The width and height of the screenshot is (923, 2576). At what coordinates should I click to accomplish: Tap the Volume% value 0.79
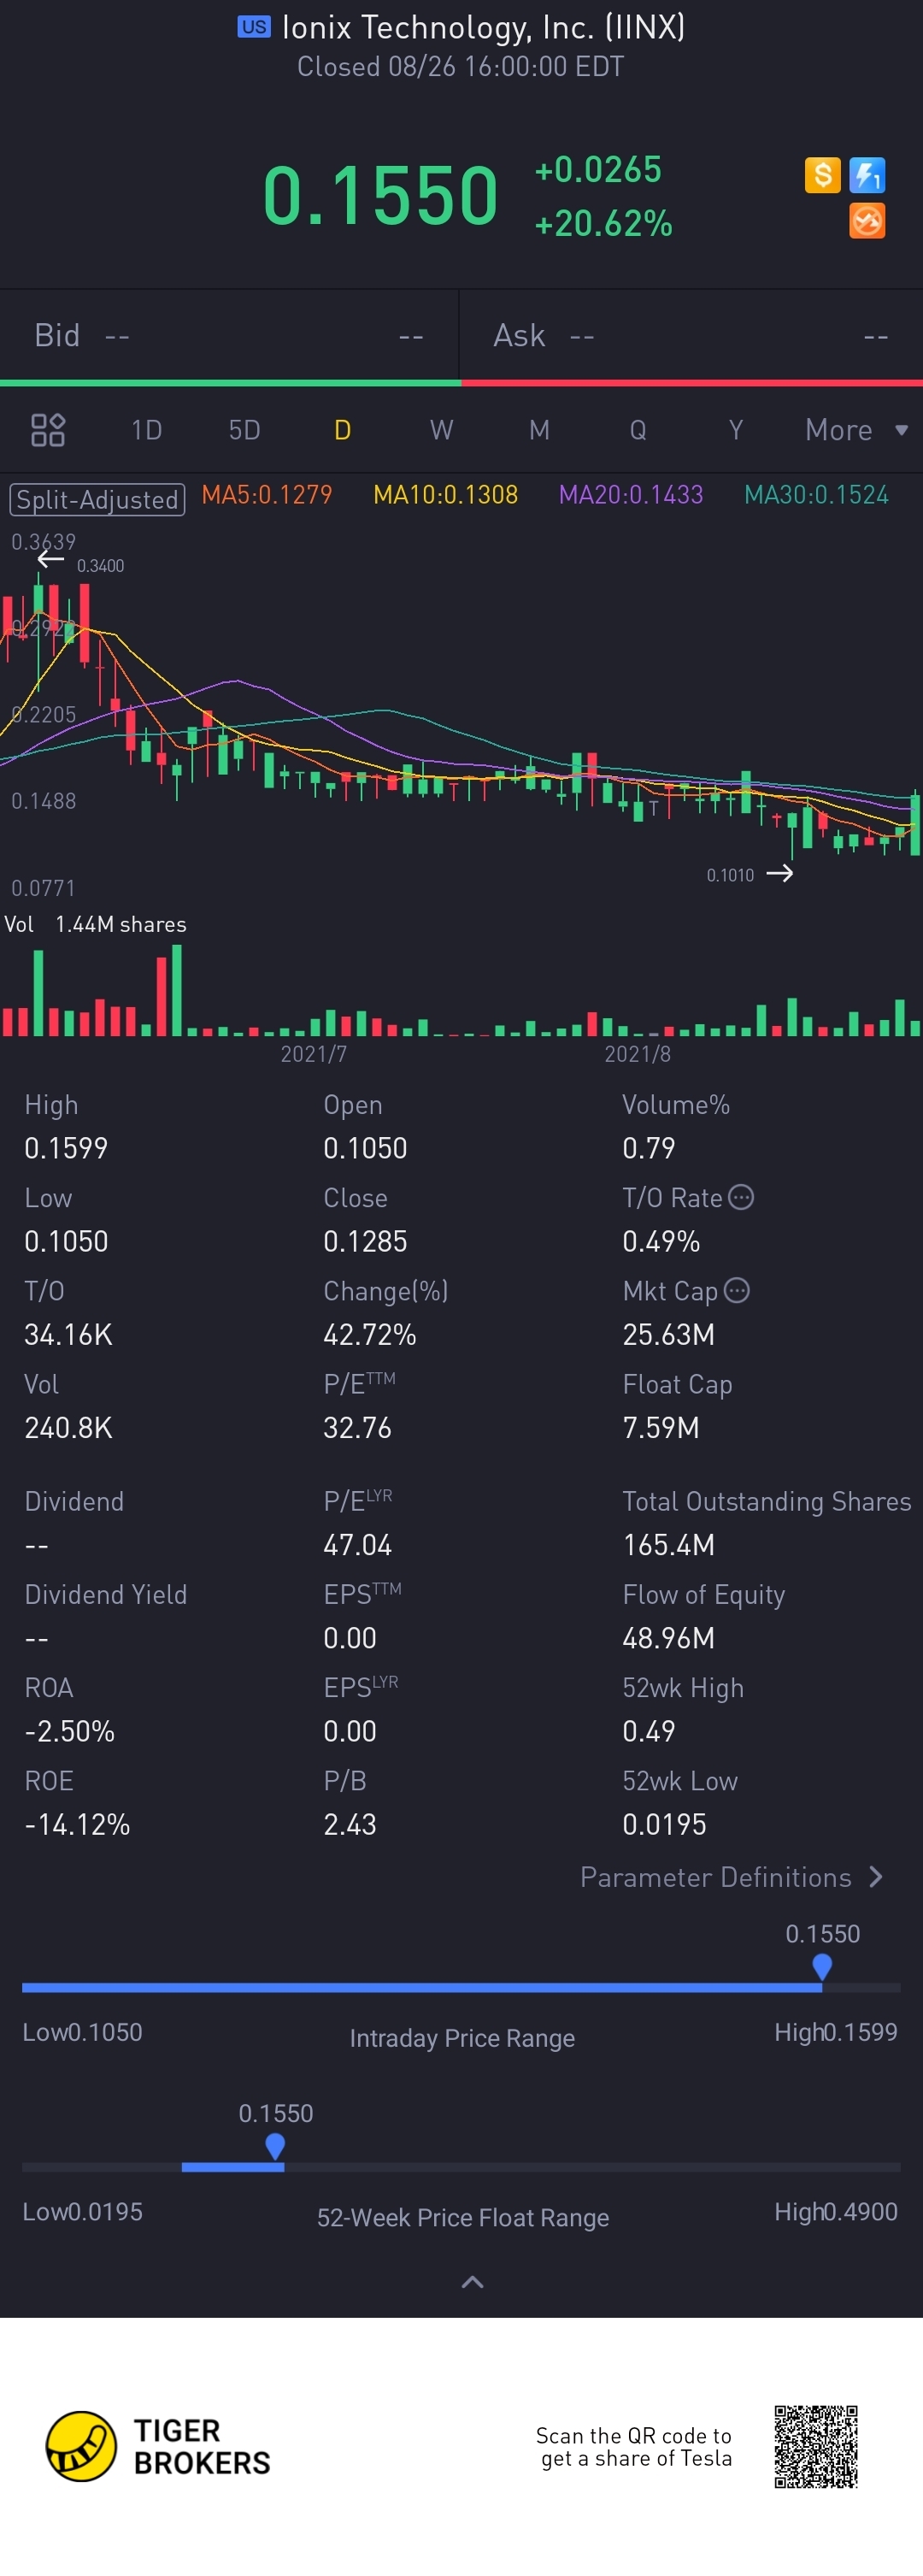pyautogui.click(x=649, y=1147)
